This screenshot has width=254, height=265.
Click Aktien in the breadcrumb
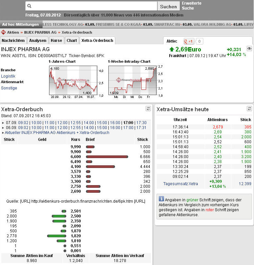point(13,32)
